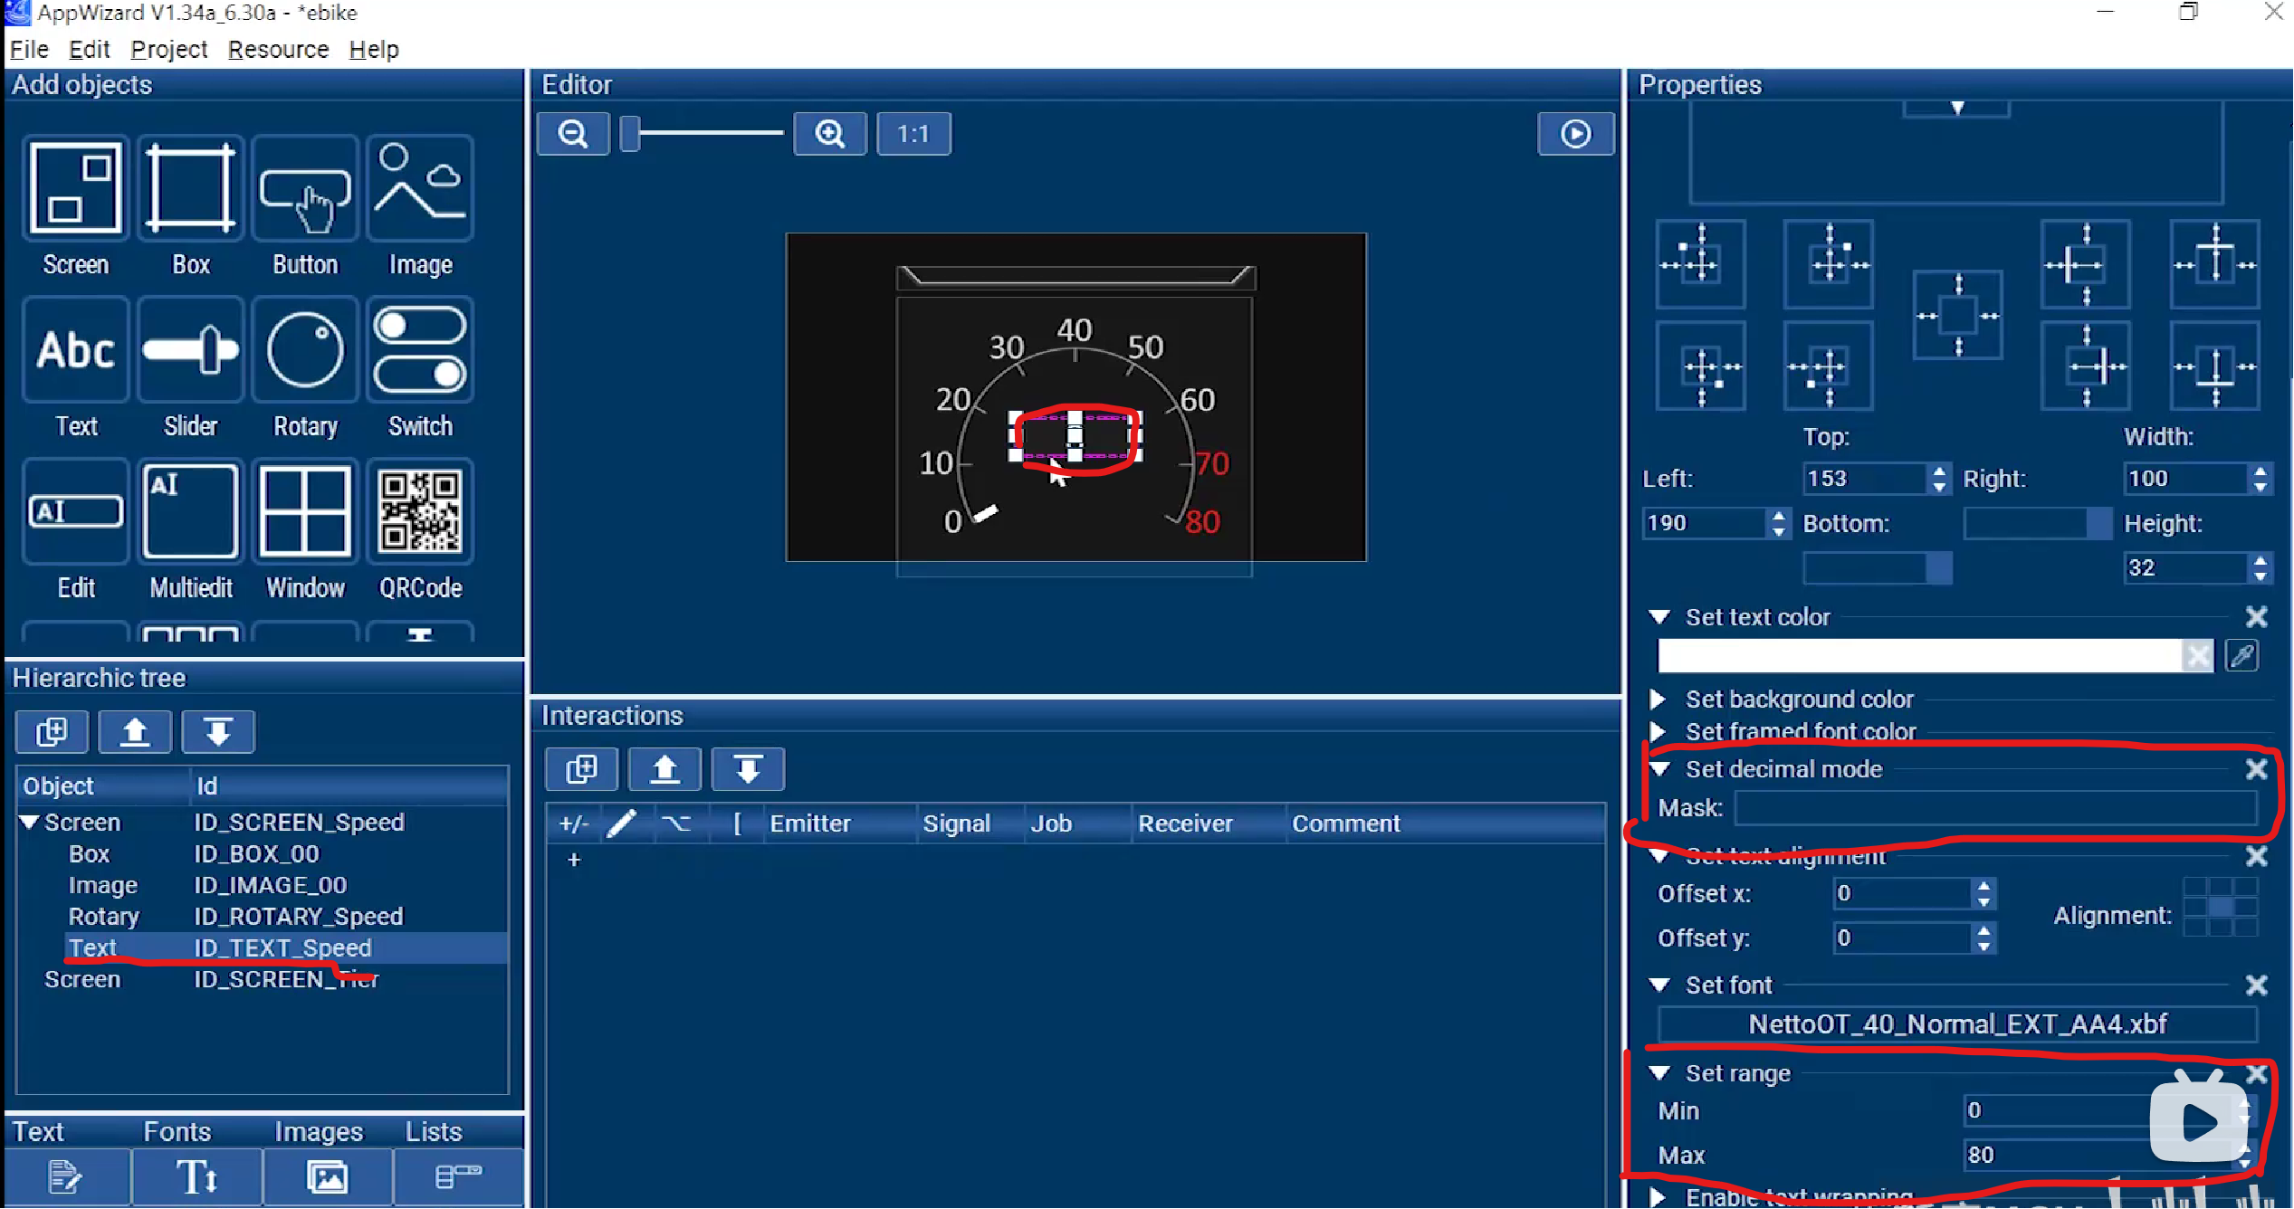Add an Image object
The width and height of the screenshot is (2294, 1209).
coord(420,188)
